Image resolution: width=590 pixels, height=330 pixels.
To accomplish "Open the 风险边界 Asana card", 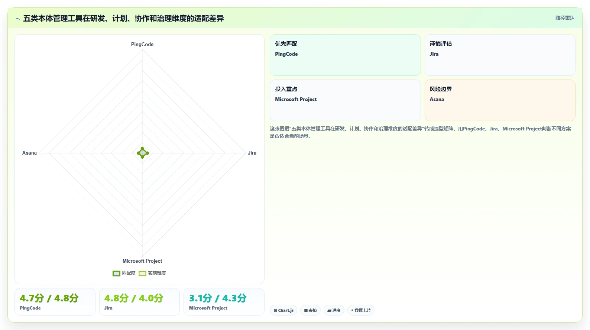I will point(500,100).
